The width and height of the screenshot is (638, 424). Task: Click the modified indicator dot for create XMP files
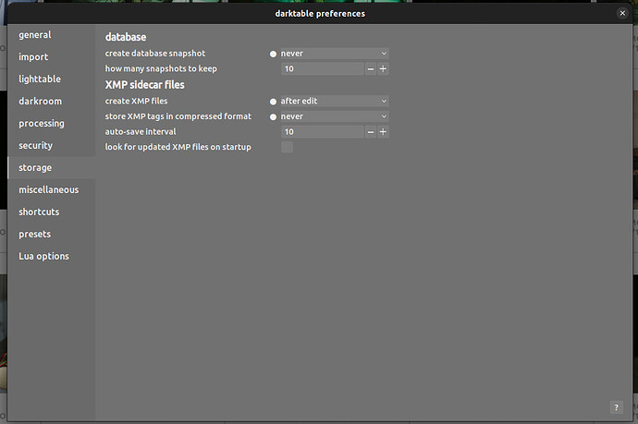273,102
